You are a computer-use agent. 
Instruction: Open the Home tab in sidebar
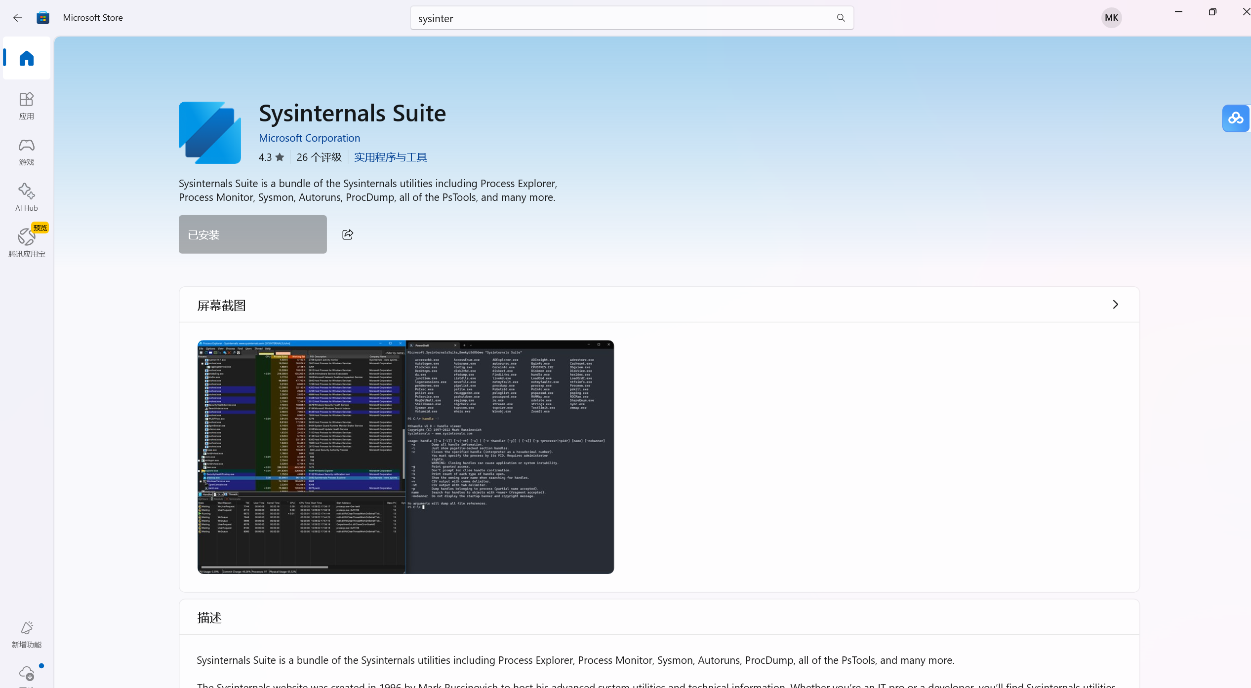tap(27, 58)
